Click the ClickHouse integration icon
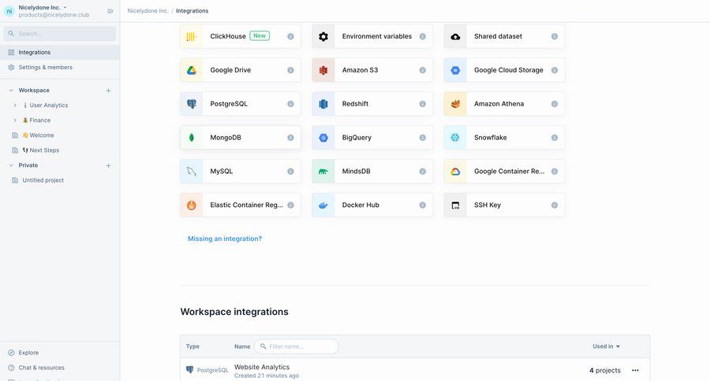Image resolution: width=710 pixels, height=381 pixels. (192, 36)
